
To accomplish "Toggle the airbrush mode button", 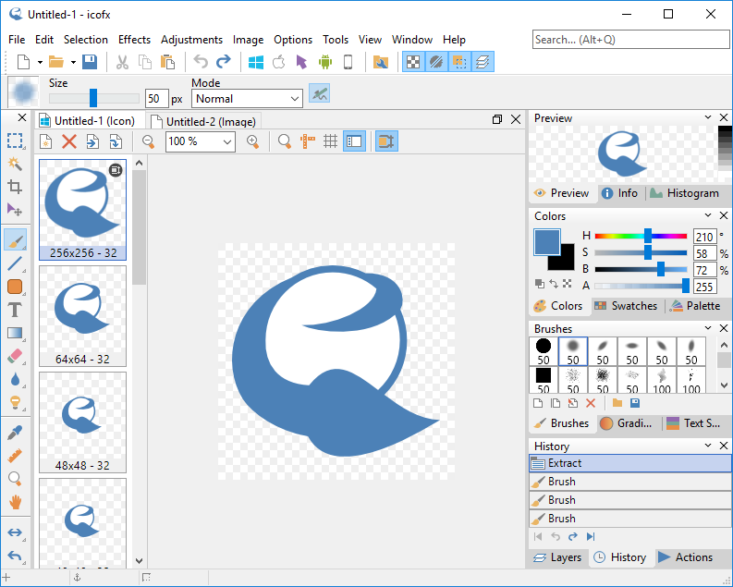I will (x=319, y=94).
